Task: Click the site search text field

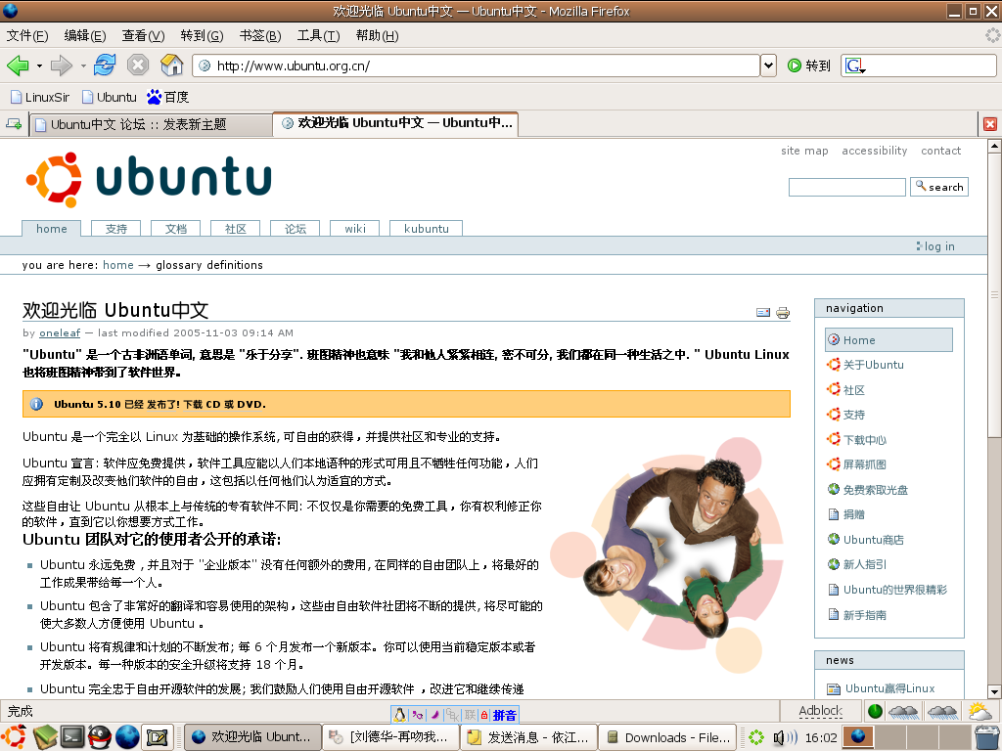Action: pyautogui.click(x=846, y=187)
